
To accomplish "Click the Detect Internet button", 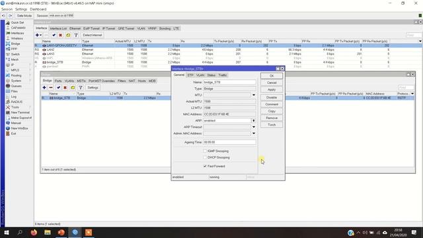I will (93, 35).
